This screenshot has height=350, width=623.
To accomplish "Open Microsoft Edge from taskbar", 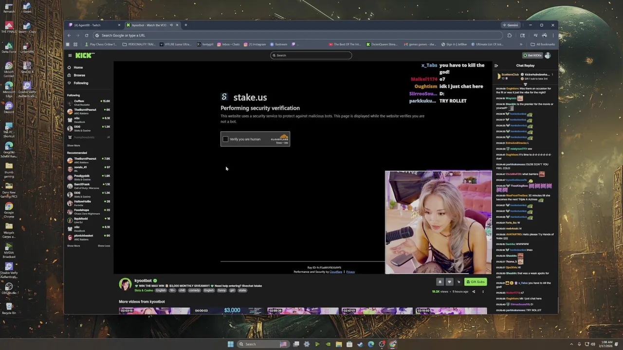I will (371, 344).
